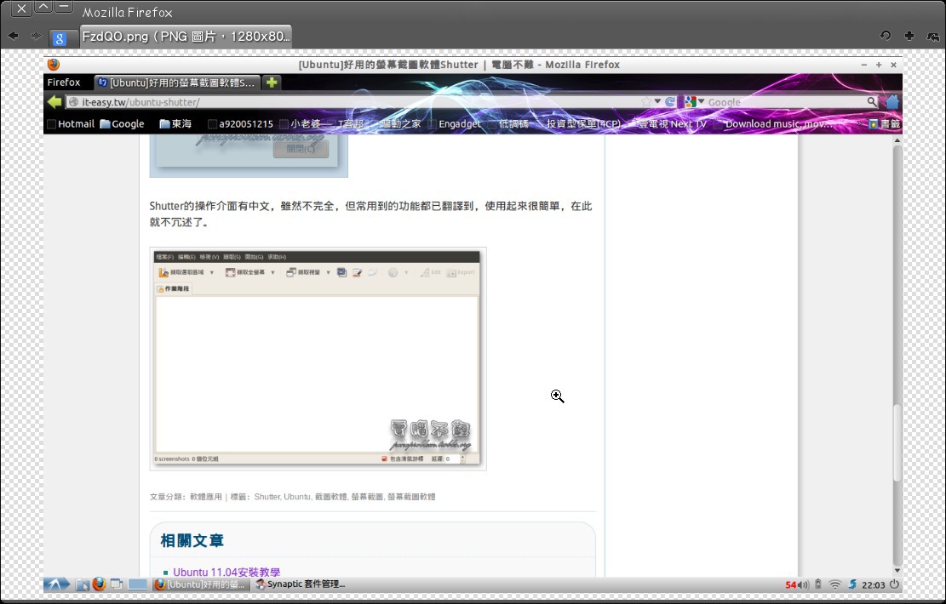
Task: Select the FzdQO.png image tab
Action: click(x=186, y=37)
